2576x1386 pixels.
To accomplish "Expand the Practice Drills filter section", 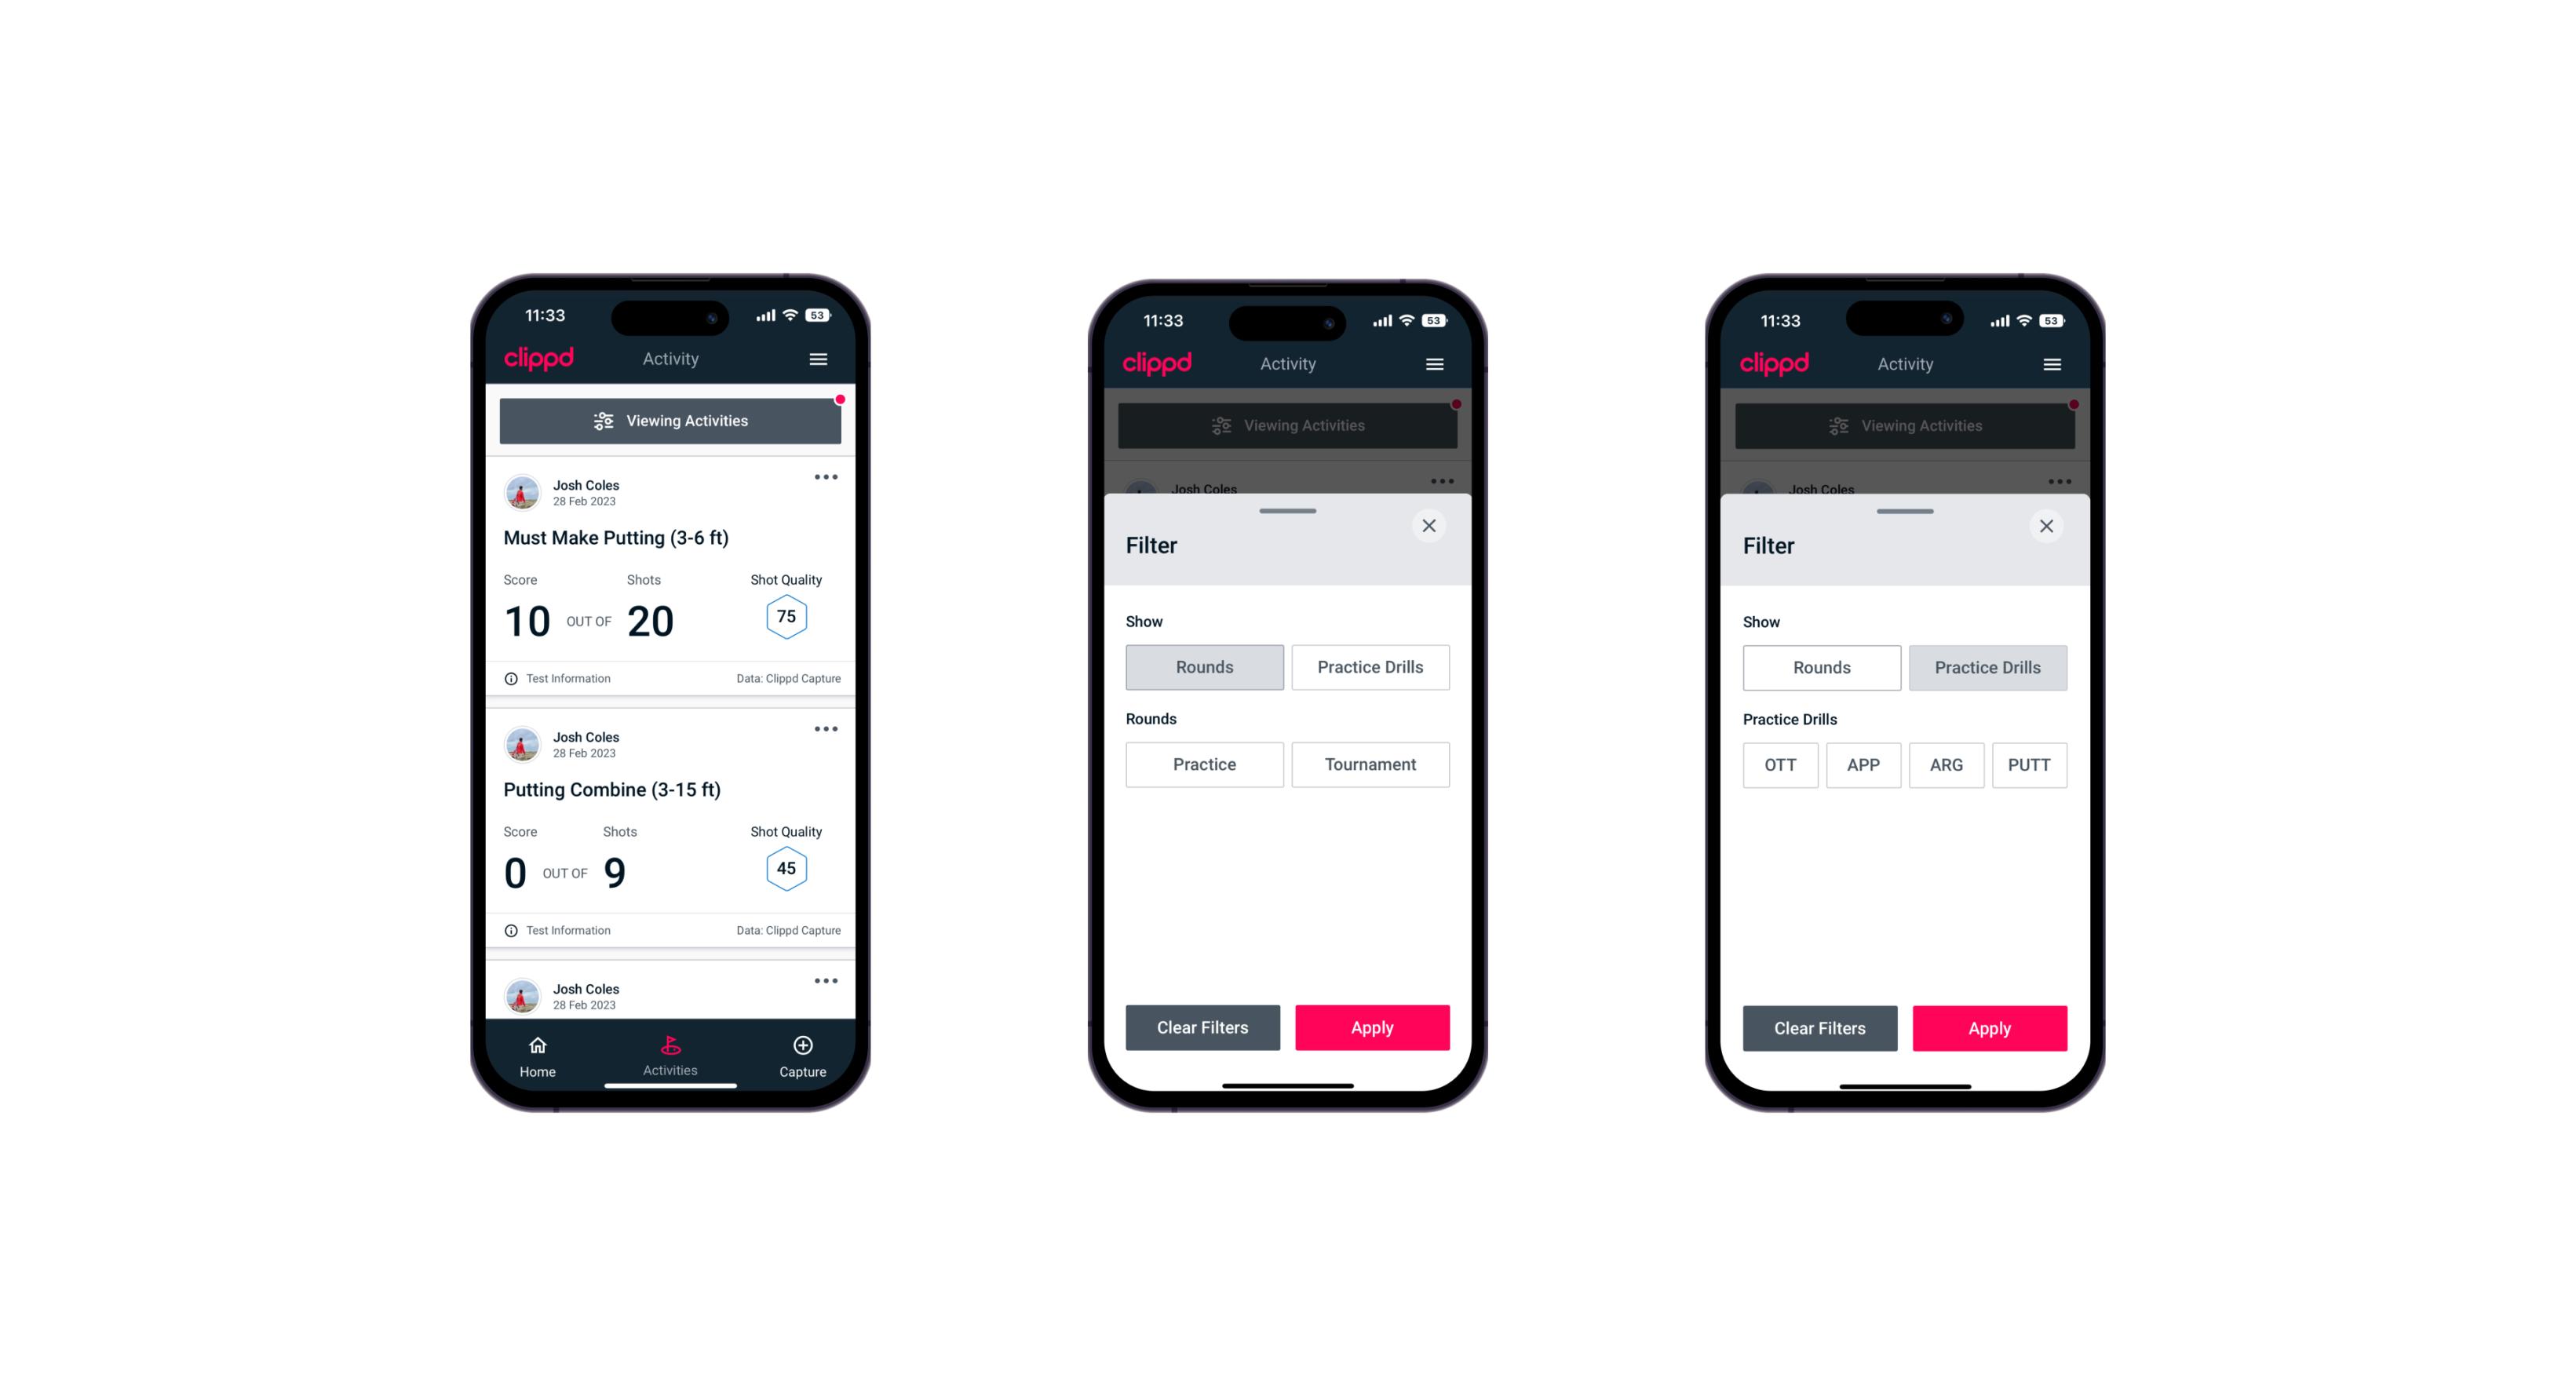I will point(1369,666).
